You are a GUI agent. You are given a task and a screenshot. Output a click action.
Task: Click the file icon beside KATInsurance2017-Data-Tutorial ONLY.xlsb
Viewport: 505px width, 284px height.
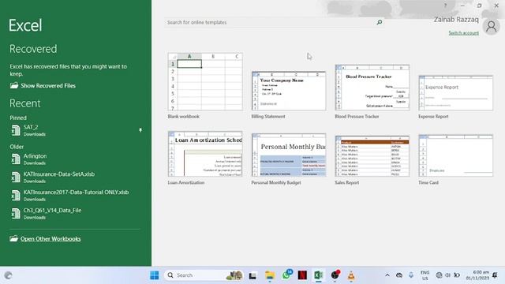click(x=16, y=195)
